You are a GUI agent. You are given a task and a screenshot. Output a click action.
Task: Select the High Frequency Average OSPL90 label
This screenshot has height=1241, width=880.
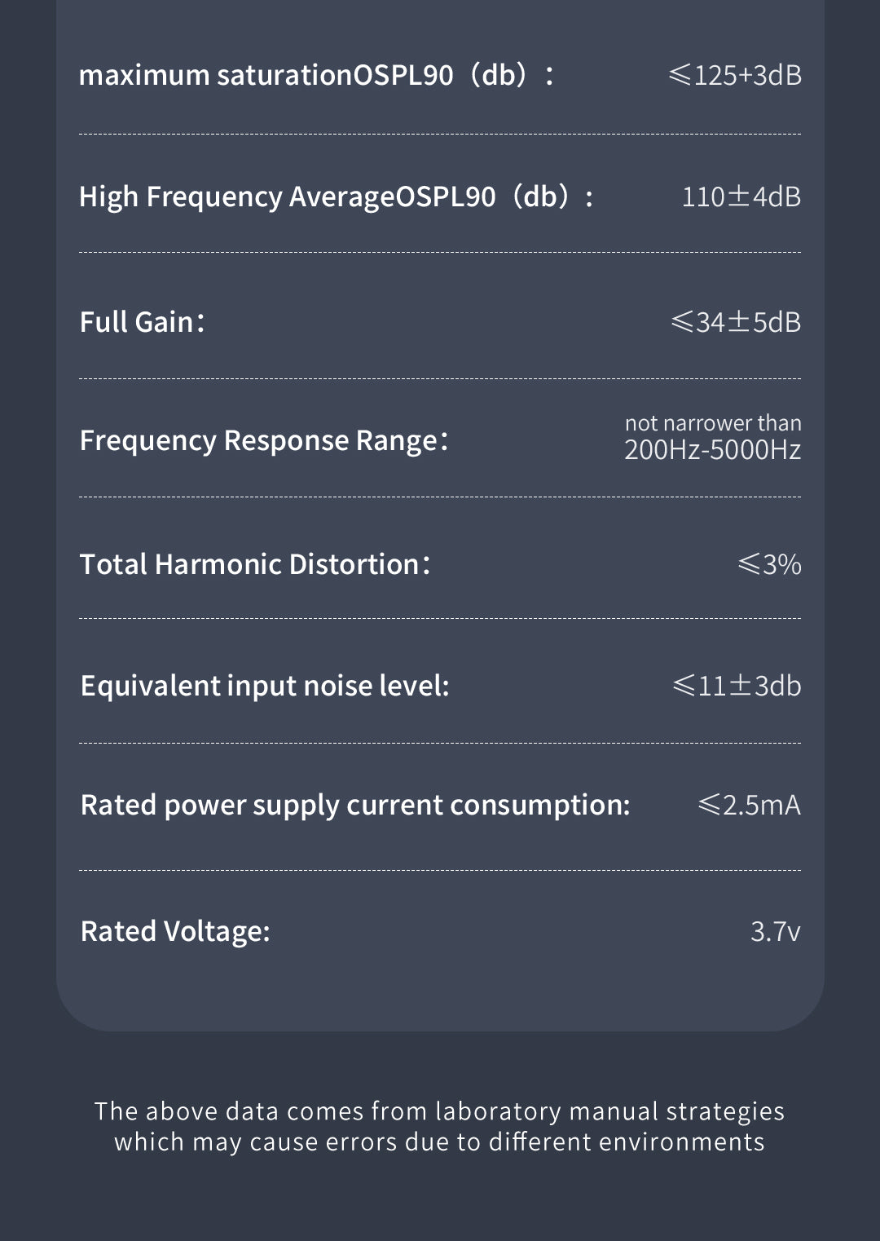[x=336, y=197]
